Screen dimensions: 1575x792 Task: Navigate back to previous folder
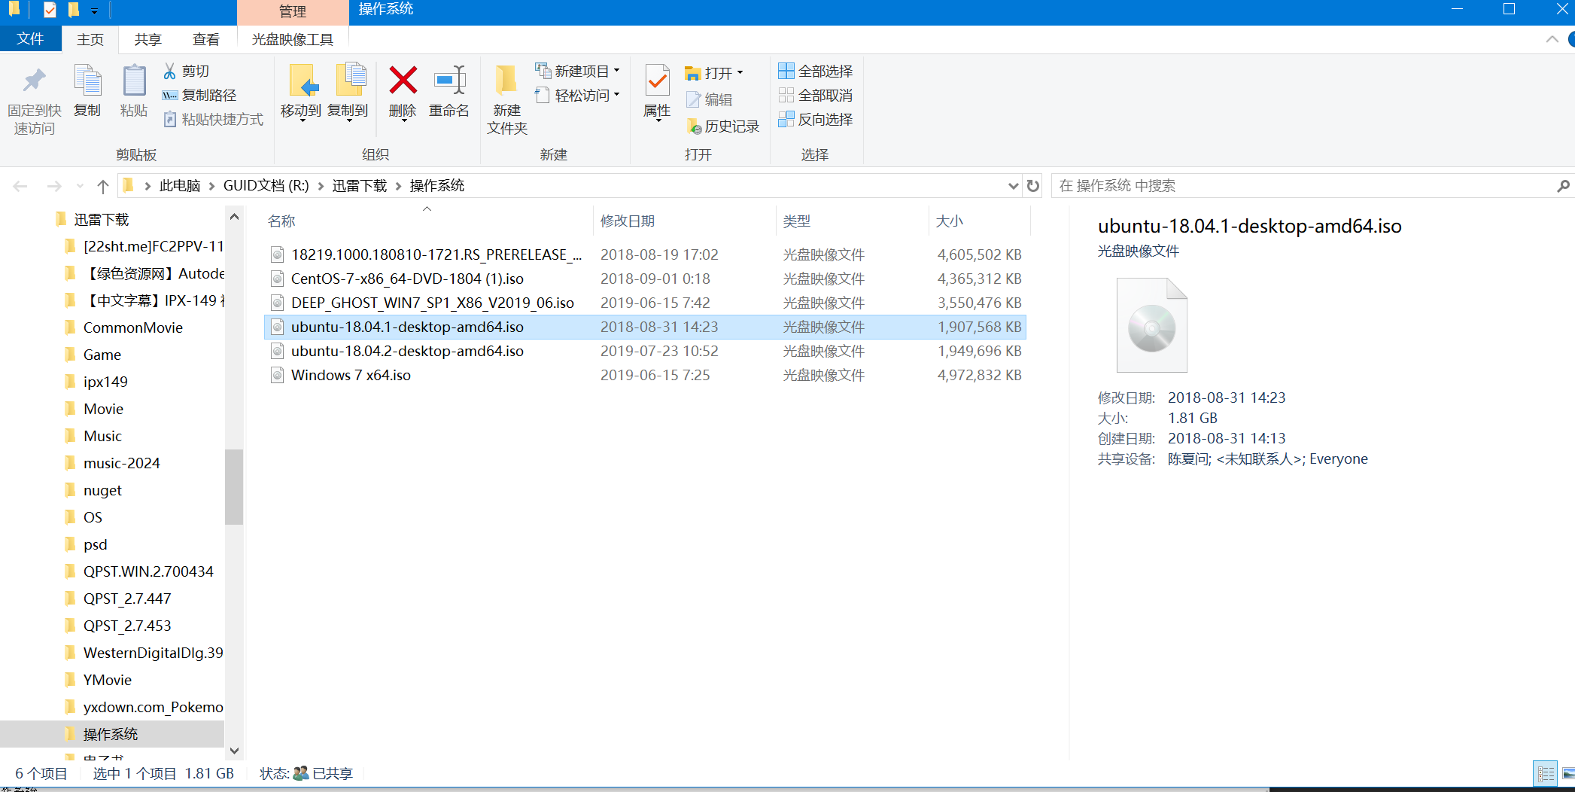[x=20, y=186]
